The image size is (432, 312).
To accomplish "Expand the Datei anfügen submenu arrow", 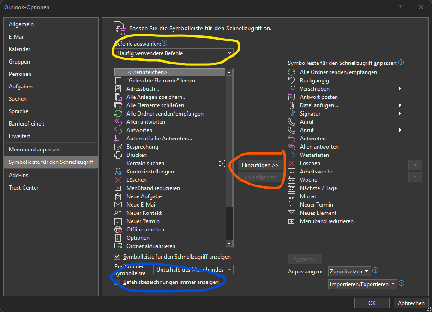I will (400, 105).
